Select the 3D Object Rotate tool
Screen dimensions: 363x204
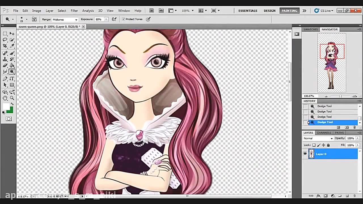point(5,92)
